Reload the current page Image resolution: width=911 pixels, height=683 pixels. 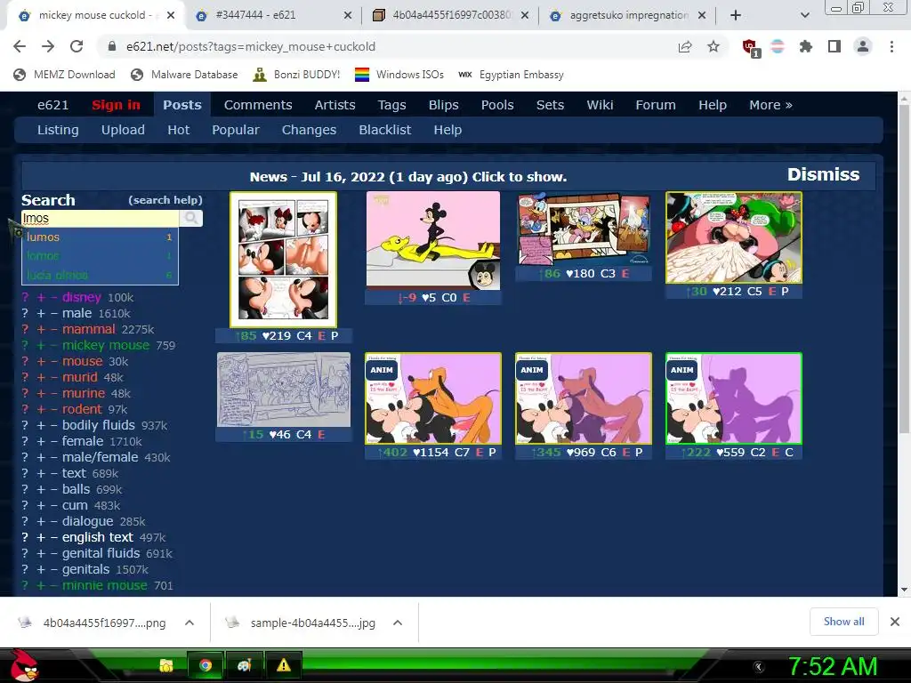[77, 46]
